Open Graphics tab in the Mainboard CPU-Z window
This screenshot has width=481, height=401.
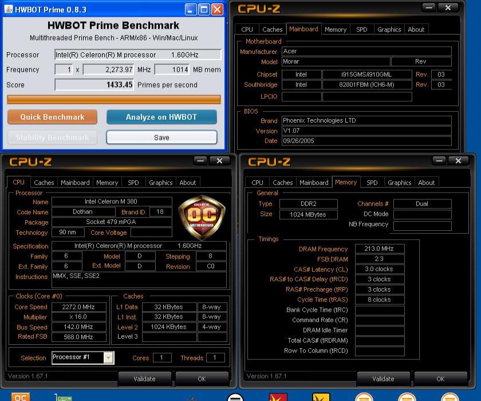389,29
